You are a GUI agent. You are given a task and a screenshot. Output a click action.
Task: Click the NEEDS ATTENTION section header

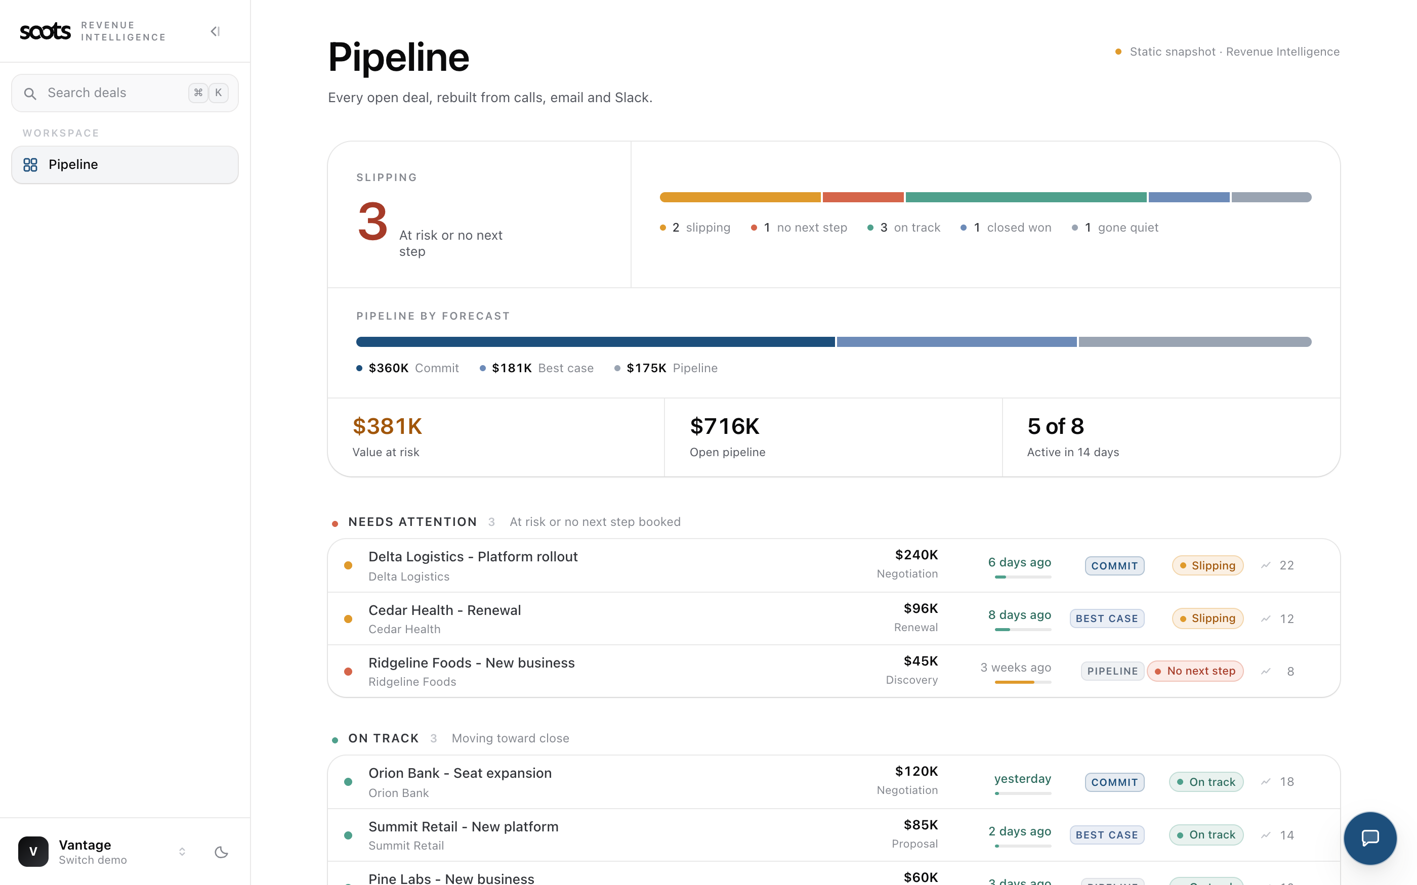click(412, 522)
